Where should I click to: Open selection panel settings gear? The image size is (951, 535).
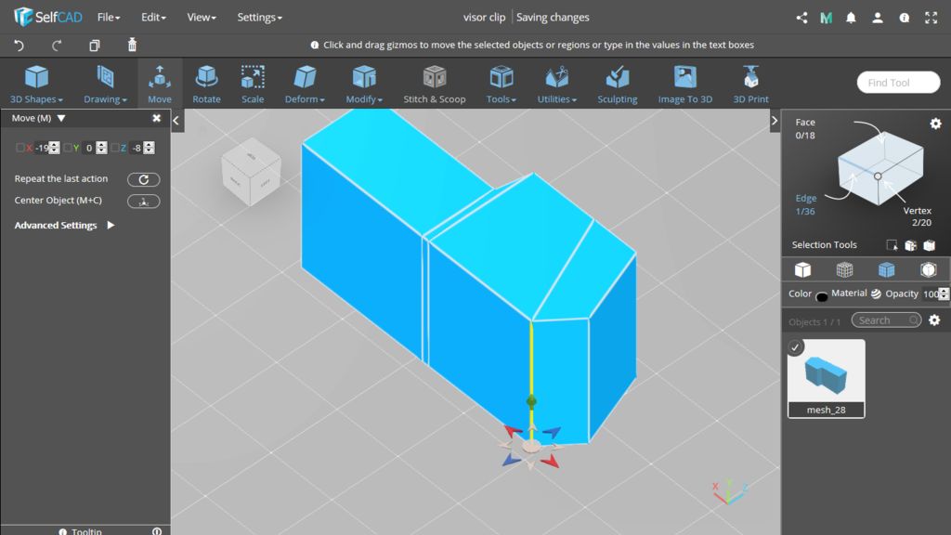936,124
